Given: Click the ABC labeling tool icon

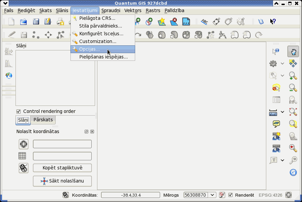Looking at the screenshot, I should (x=204, y=22).
